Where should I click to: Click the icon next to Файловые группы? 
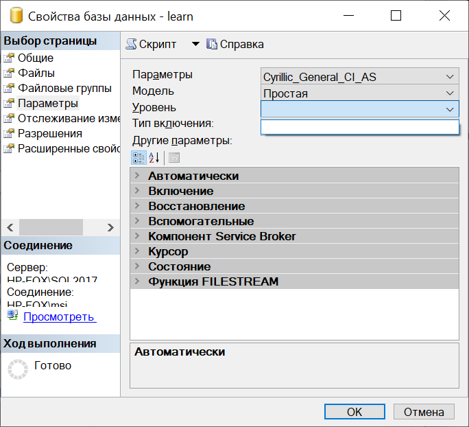click(x=9, y=88)
